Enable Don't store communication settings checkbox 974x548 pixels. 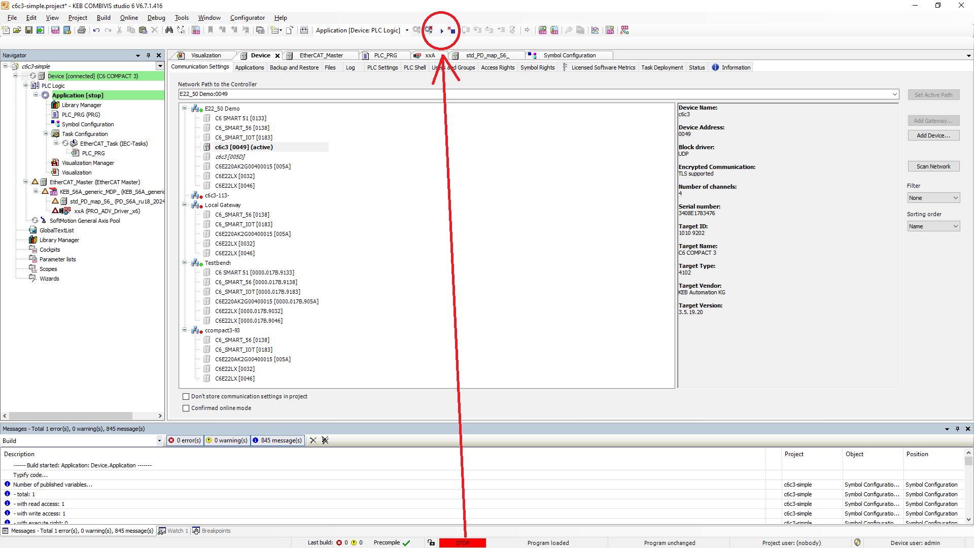point(186,397)
